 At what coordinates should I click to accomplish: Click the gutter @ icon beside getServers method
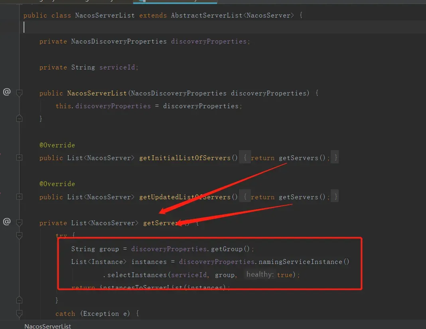(7, 222)
